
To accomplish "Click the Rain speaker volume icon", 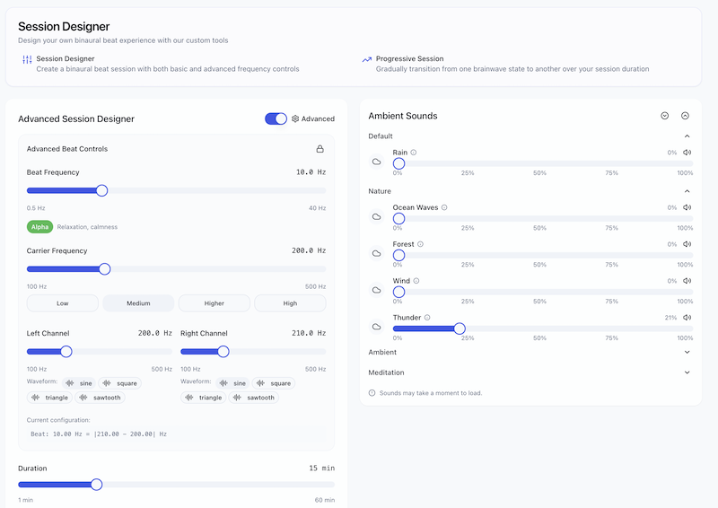I will [687, 153].
